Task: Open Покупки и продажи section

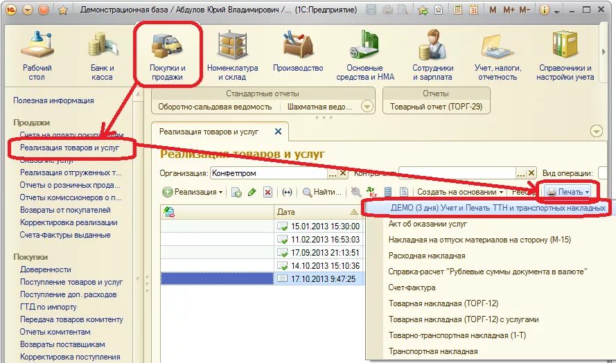Action: [x=168, y=55]
